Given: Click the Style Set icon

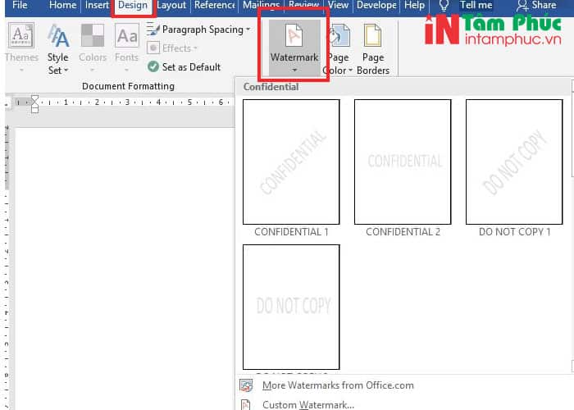Looking at the screenshot, I should (58, 37).
